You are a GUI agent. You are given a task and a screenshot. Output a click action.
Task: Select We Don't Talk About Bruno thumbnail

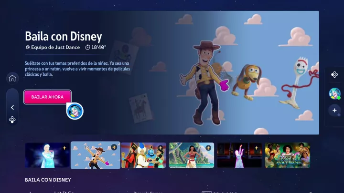[288, 155]
